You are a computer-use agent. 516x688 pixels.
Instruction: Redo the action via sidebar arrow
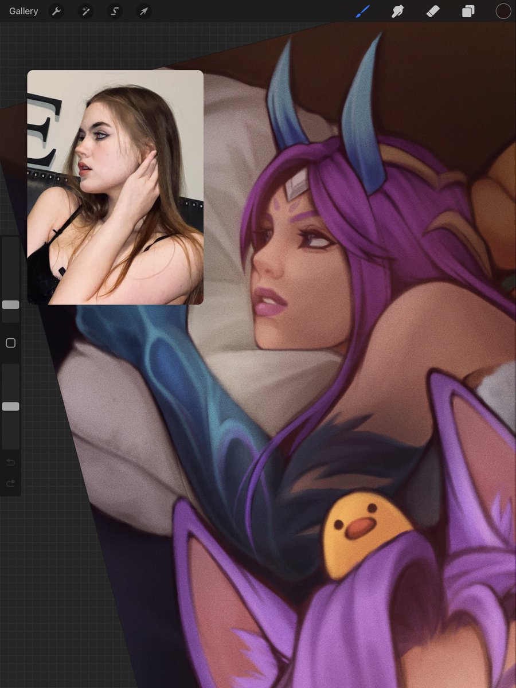(x=10, y=483)
